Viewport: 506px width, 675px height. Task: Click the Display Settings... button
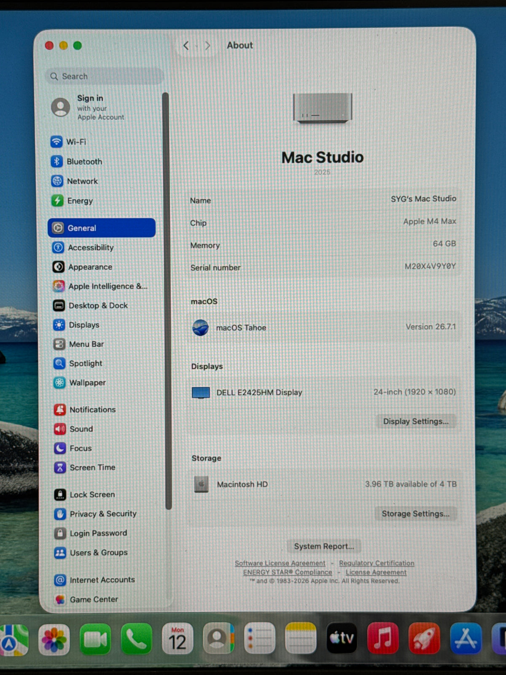tap(416, 421)
